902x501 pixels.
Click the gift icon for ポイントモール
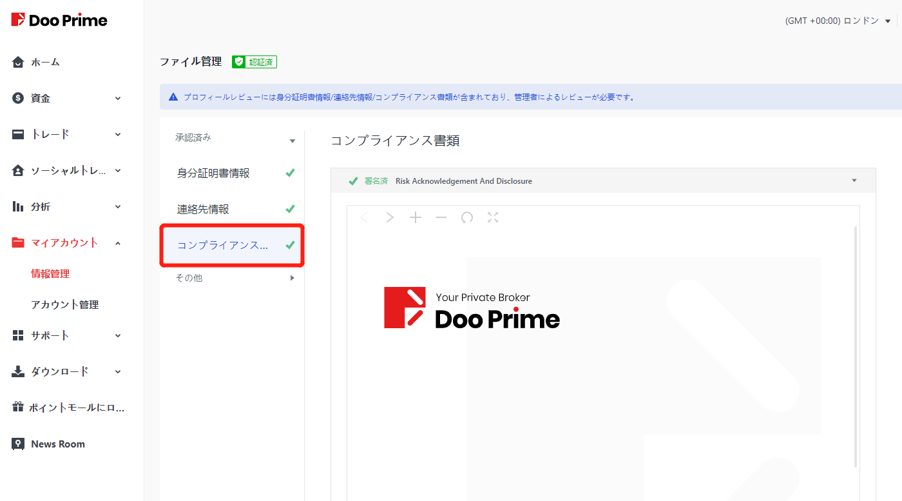click(x=18, y=408)
